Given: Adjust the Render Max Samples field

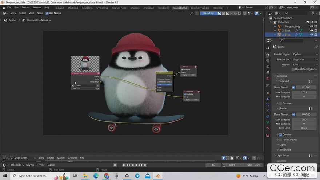Looking at the screenshot, I should coord(304,120).
